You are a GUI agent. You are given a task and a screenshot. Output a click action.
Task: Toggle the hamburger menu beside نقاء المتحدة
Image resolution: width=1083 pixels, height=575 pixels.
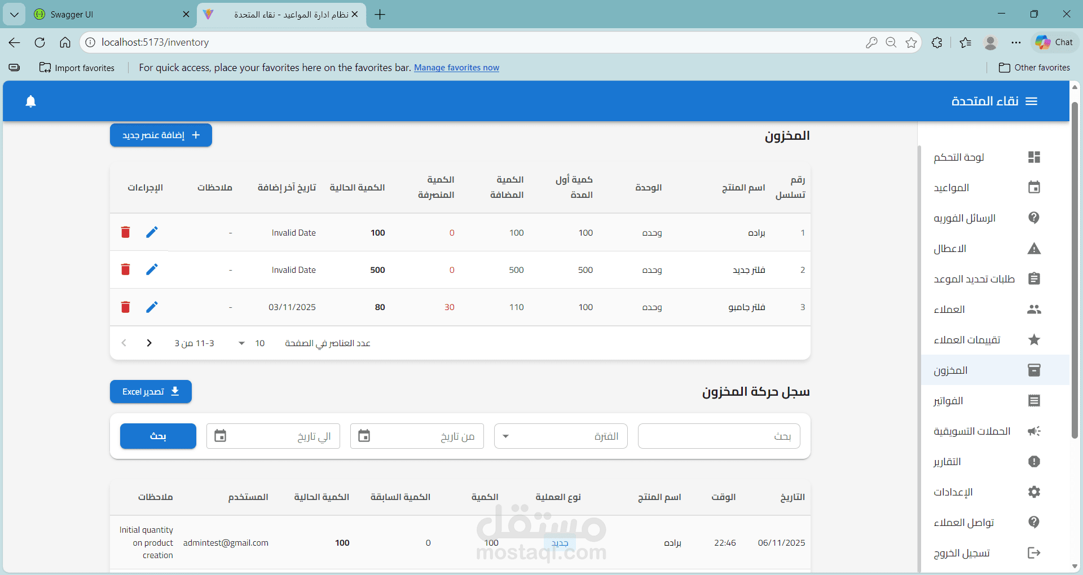click(x=1032, y=101)
